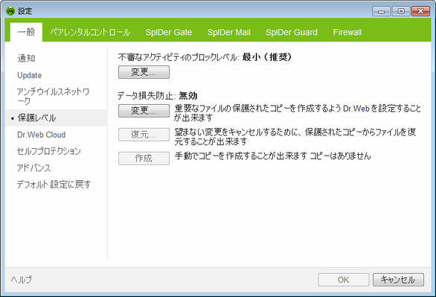Minimize the 設定 window
Viewport: 436px width, 297px height.
pos(382,11)
